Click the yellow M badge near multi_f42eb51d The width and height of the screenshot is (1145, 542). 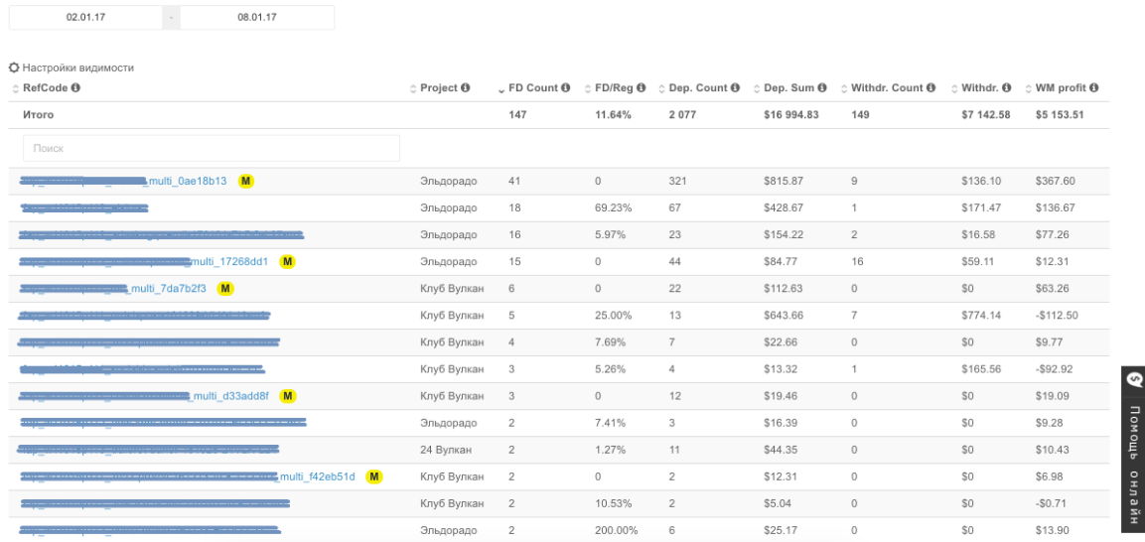374,477
